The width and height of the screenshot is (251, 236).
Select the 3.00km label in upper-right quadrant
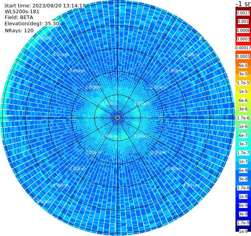pyautogui.click(x=175, y=71)
